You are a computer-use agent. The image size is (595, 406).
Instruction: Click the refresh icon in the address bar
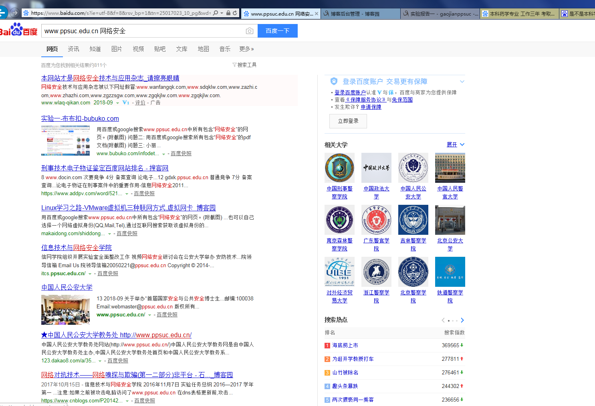[x=235, y=13]
